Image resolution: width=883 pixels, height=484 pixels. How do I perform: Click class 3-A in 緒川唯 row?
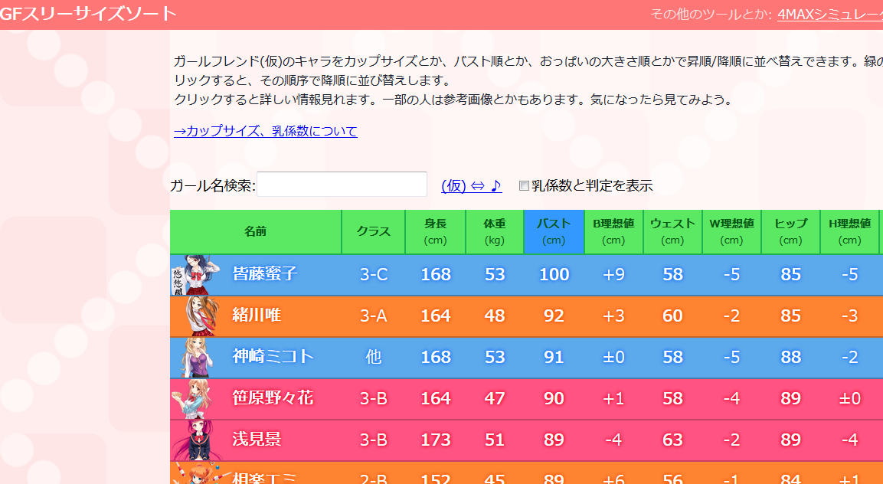coord(374,316)
